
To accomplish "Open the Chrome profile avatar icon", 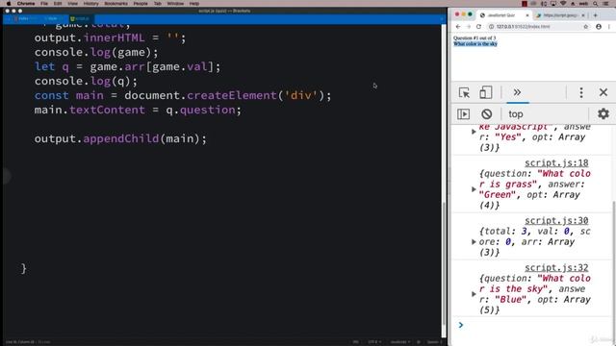I will pyautogui.click(x=599, y=27).
